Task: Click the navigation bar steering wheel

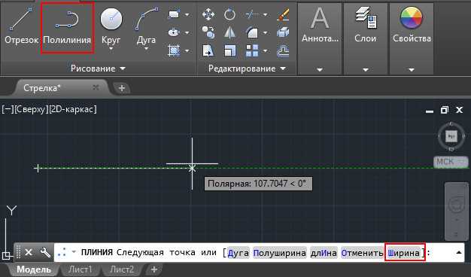Action: [x=456, y=205]
